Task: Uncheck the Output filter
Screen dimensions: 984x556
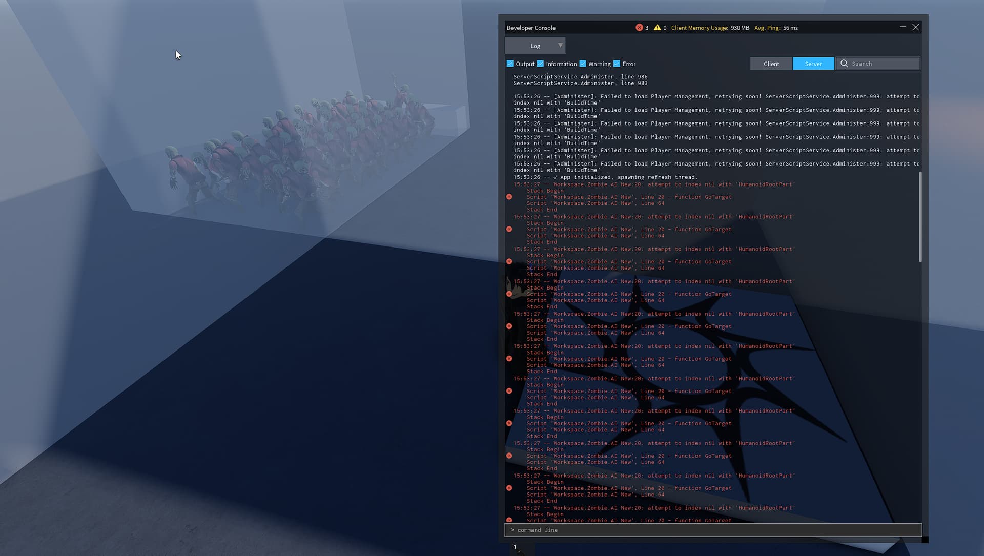Action: [510, 63]
